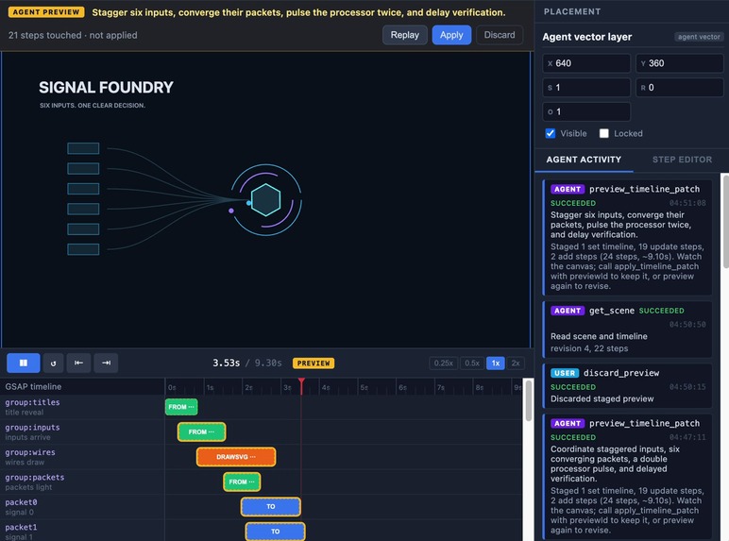Image resolution: width=729 pixels, height=541 pixels.
Task: Apply the agent preview
Action: 451,35
